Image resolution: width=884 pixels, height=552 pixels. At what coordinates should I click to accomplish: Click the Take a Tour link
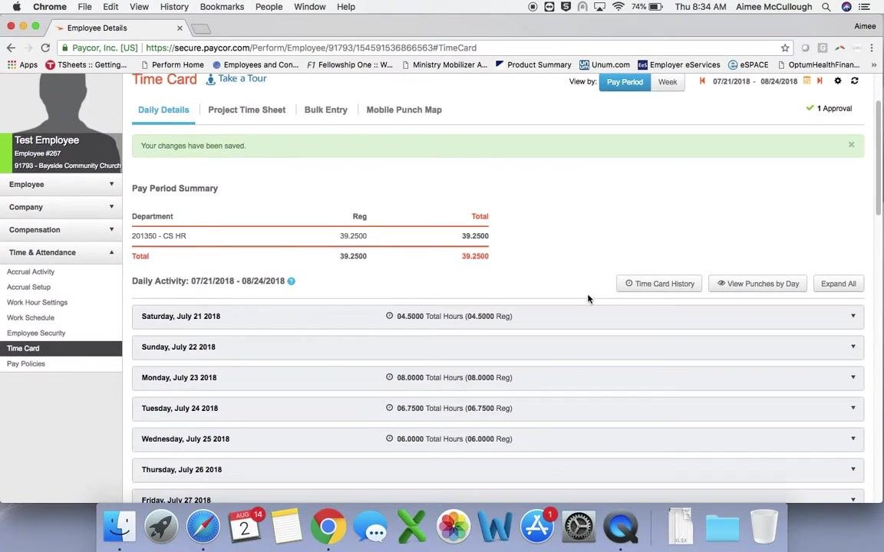236,79
